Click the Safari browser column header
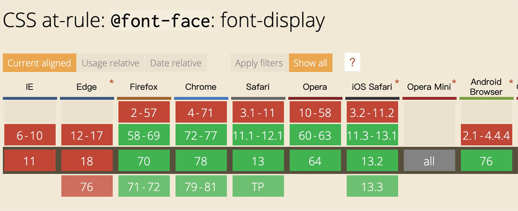518x211 pixels. coord(257,87)
